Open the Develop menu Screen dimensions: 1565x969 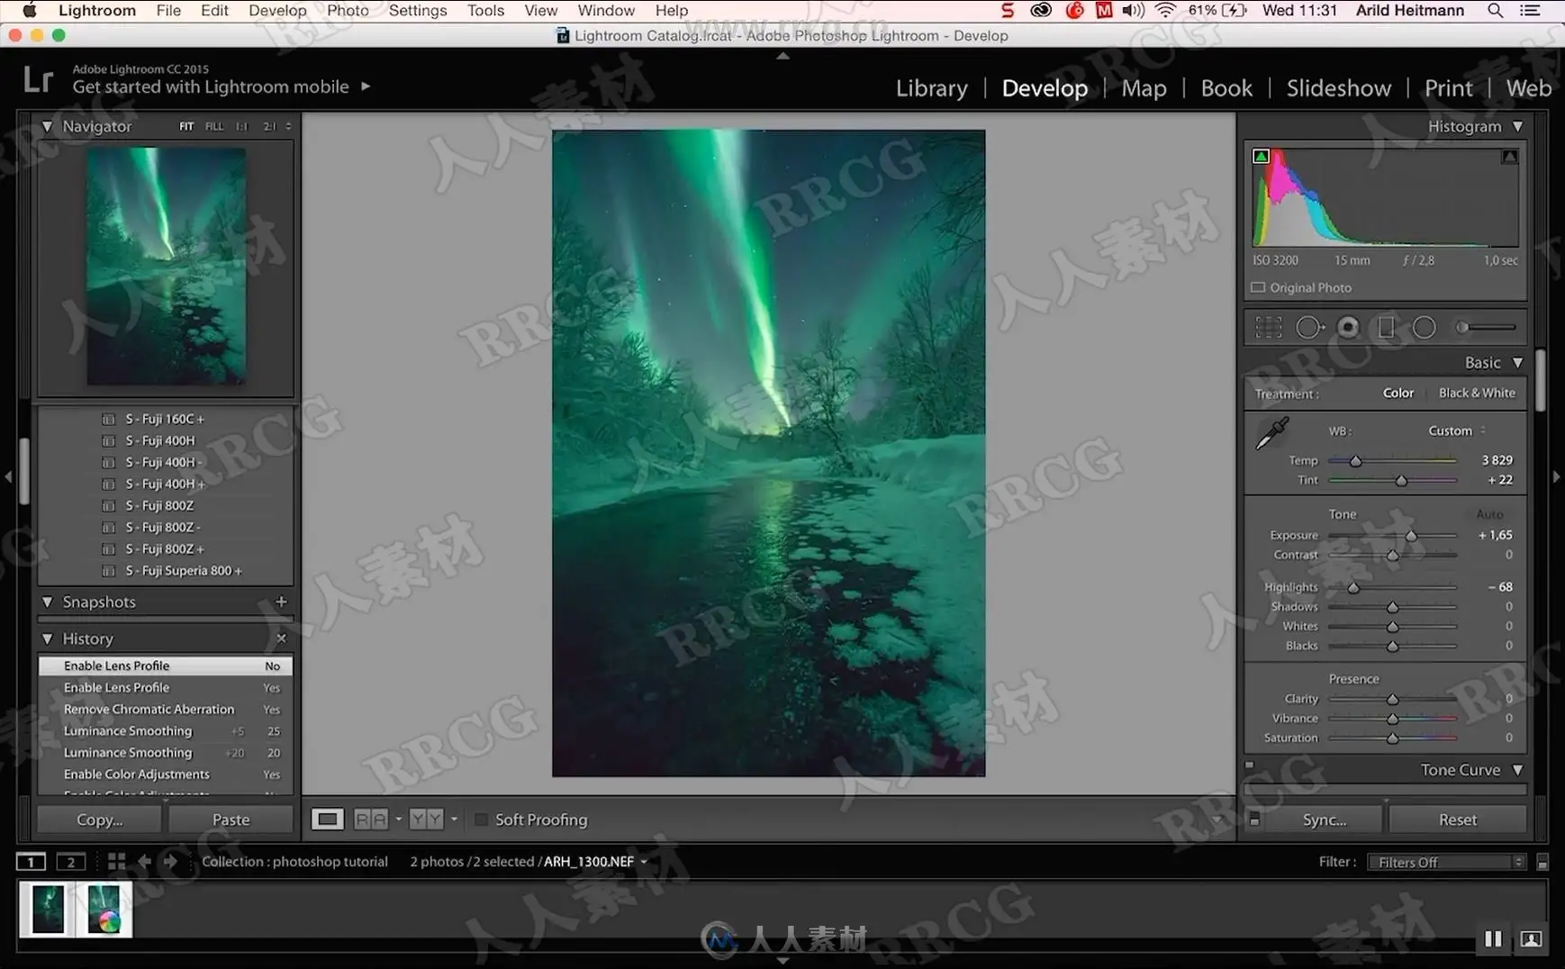tap(277, 11)
